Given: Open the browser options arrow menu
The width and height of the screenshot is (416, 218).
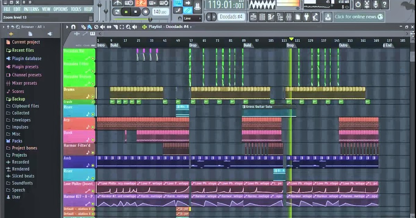Looking at the screenshot, I should pyautogui.click(x=3, y=27).
